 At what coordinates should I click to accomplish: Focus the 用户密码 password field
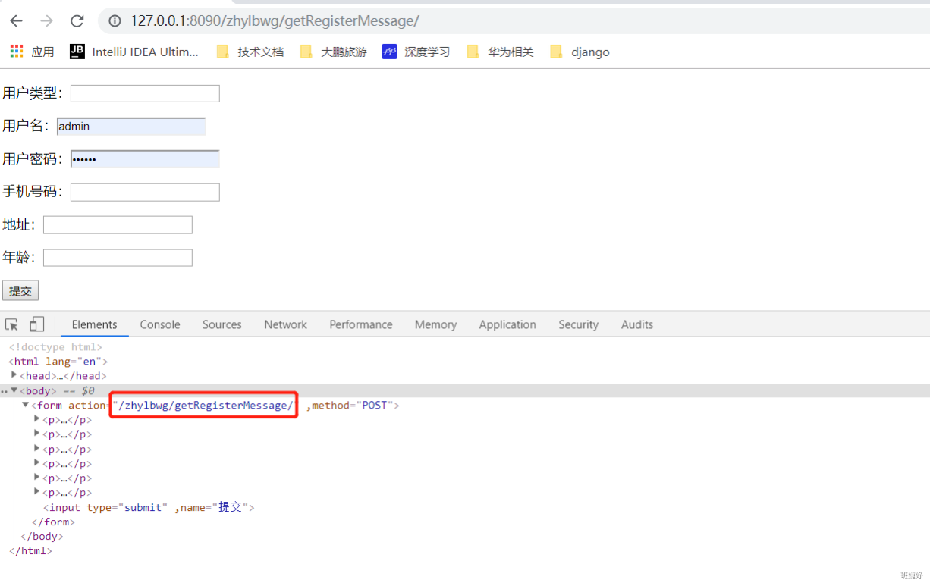coord(145,159)
